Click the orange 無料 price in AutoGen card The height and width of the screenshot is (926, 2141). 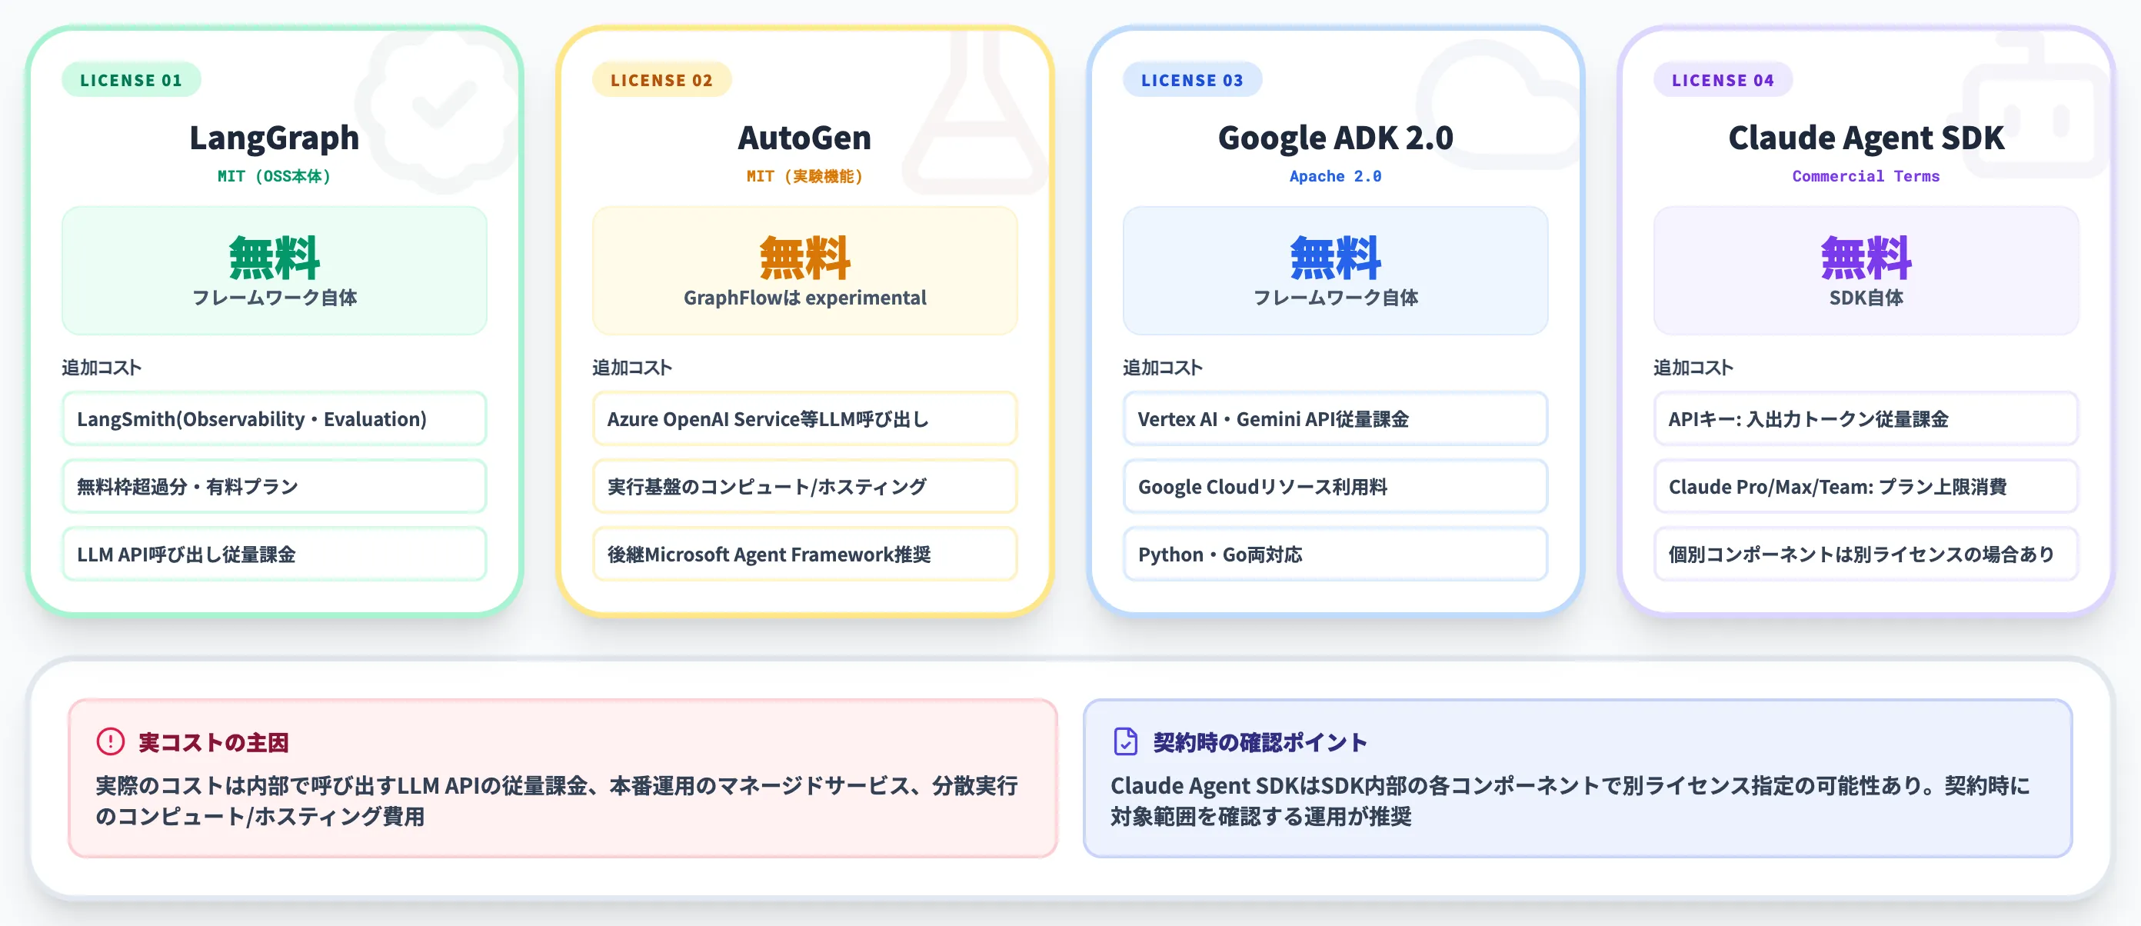pos(804,258)
